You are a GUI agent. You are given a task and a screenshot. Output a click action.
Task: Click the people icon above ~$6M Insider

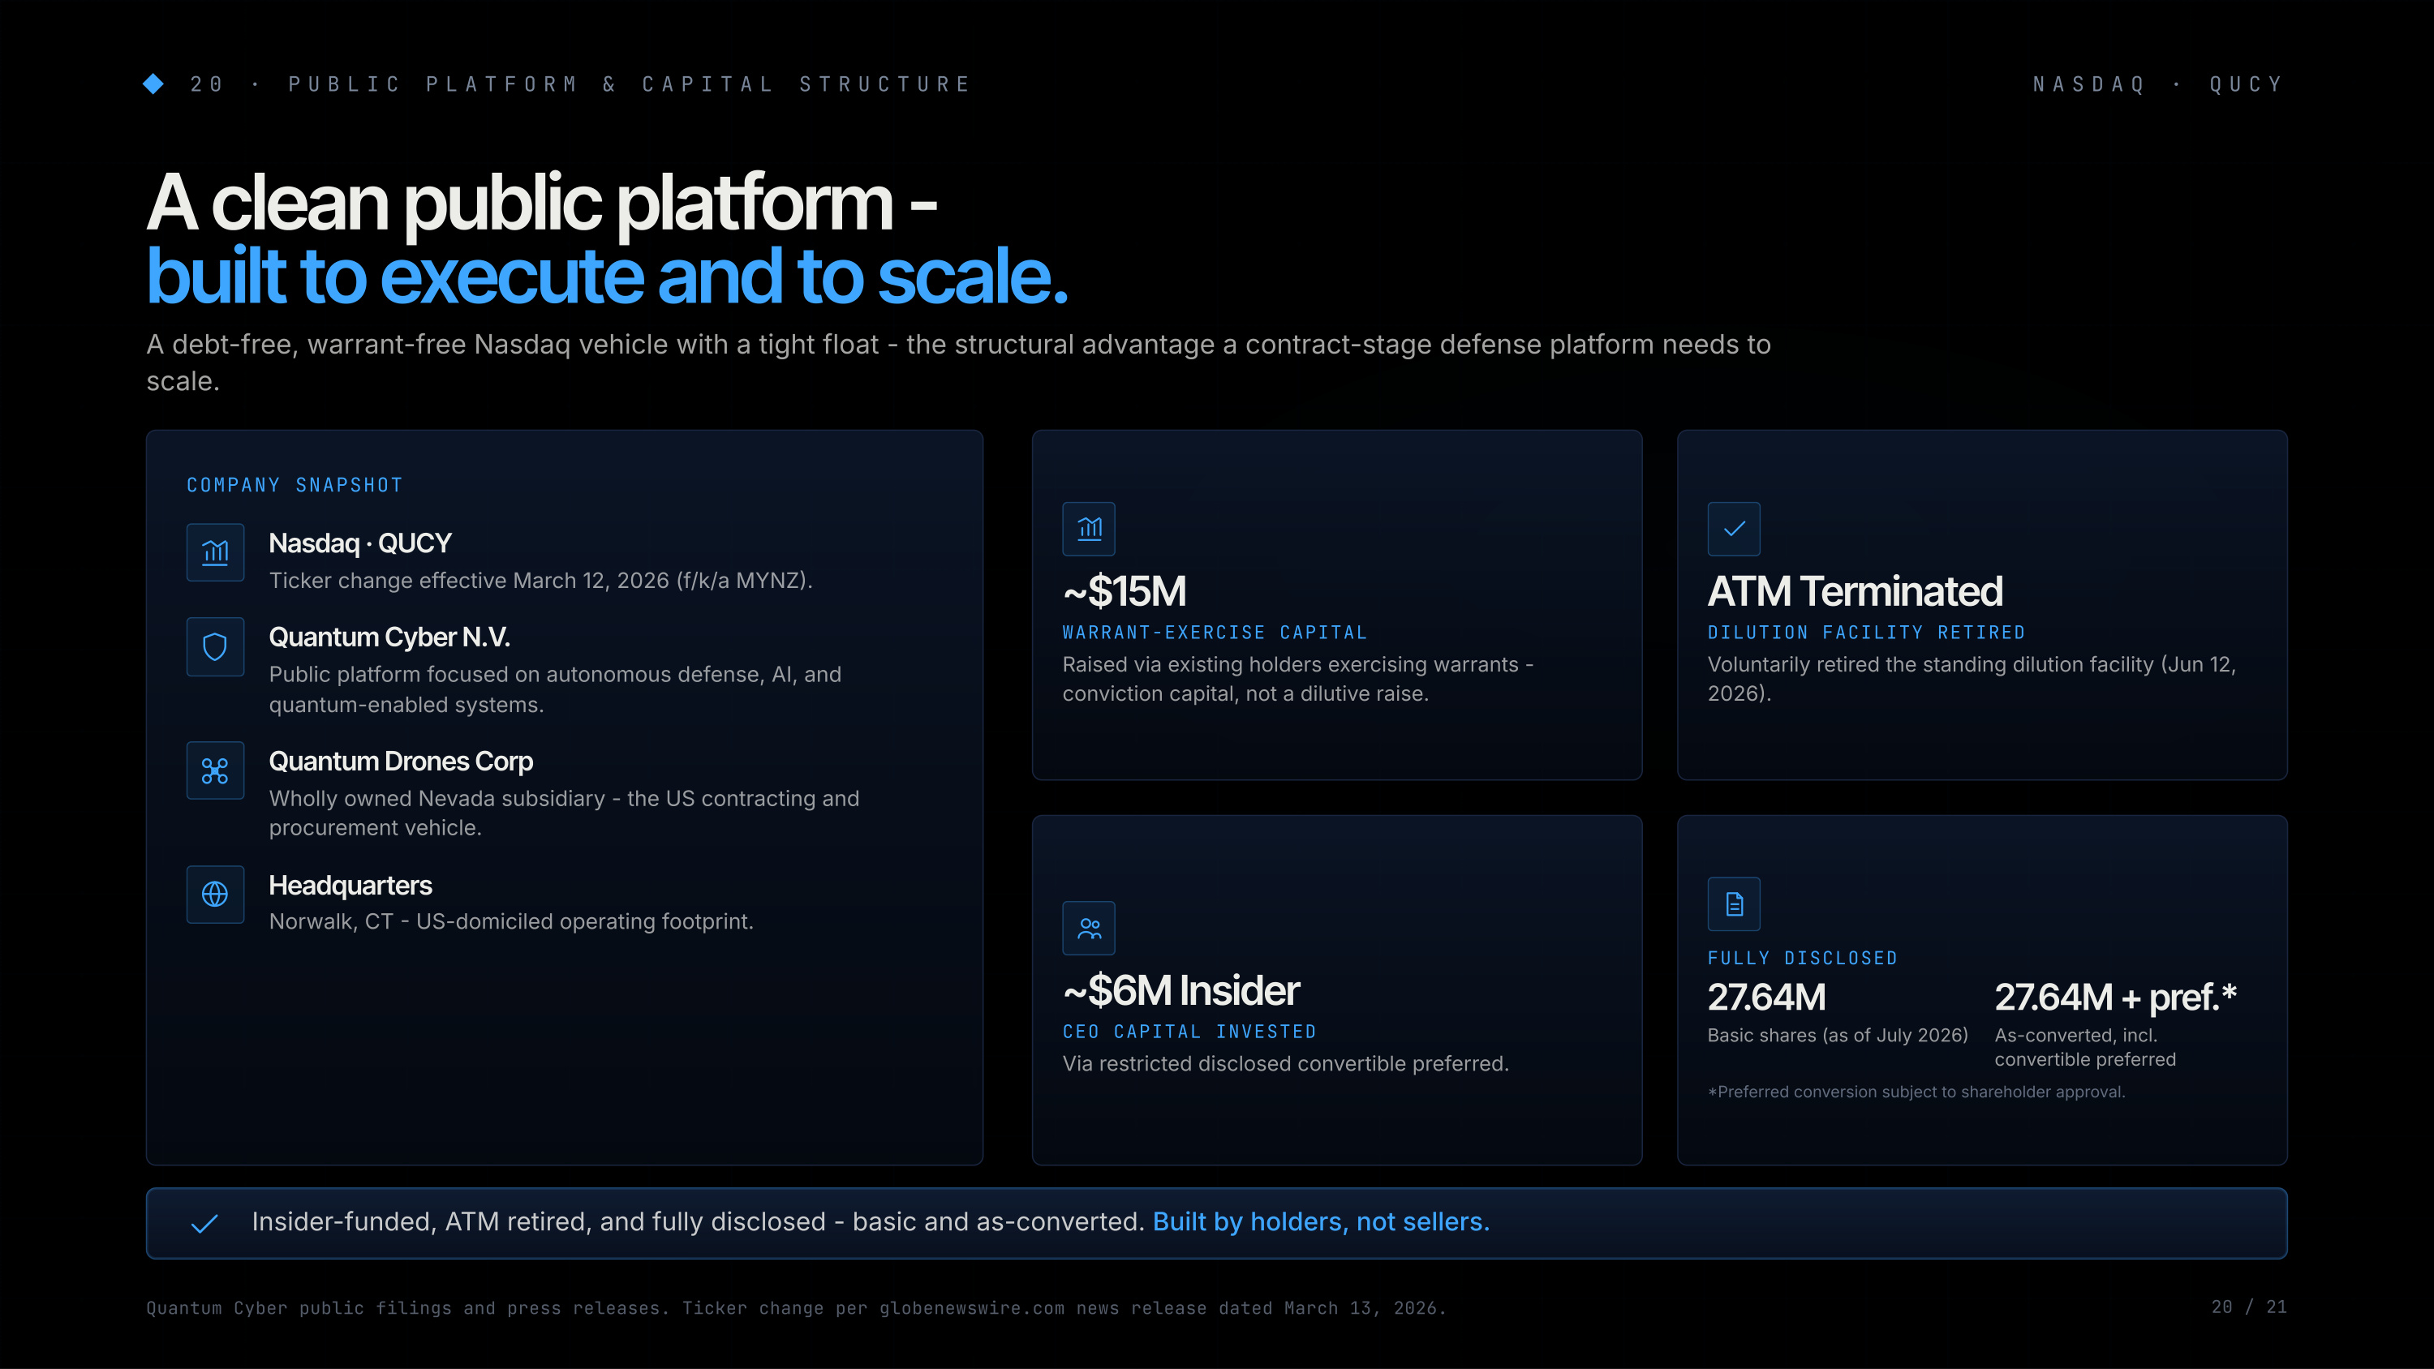point(1090,928)
